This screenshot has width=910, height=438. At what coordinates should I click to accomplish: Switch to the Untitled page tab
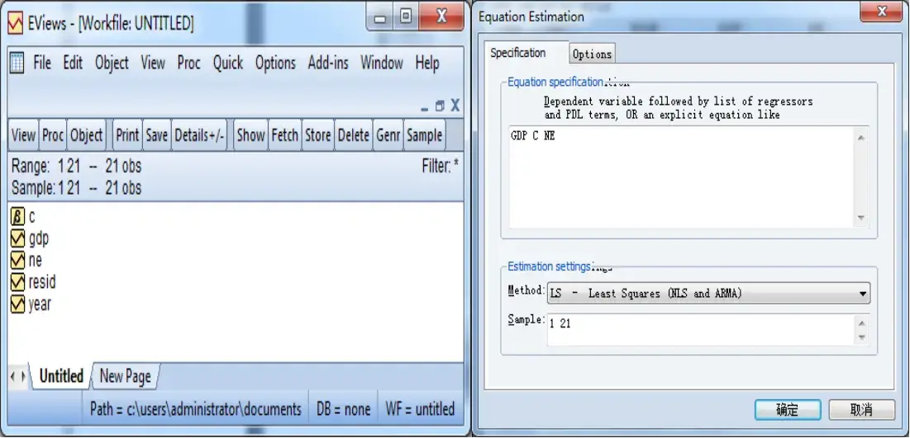(61, 377)
